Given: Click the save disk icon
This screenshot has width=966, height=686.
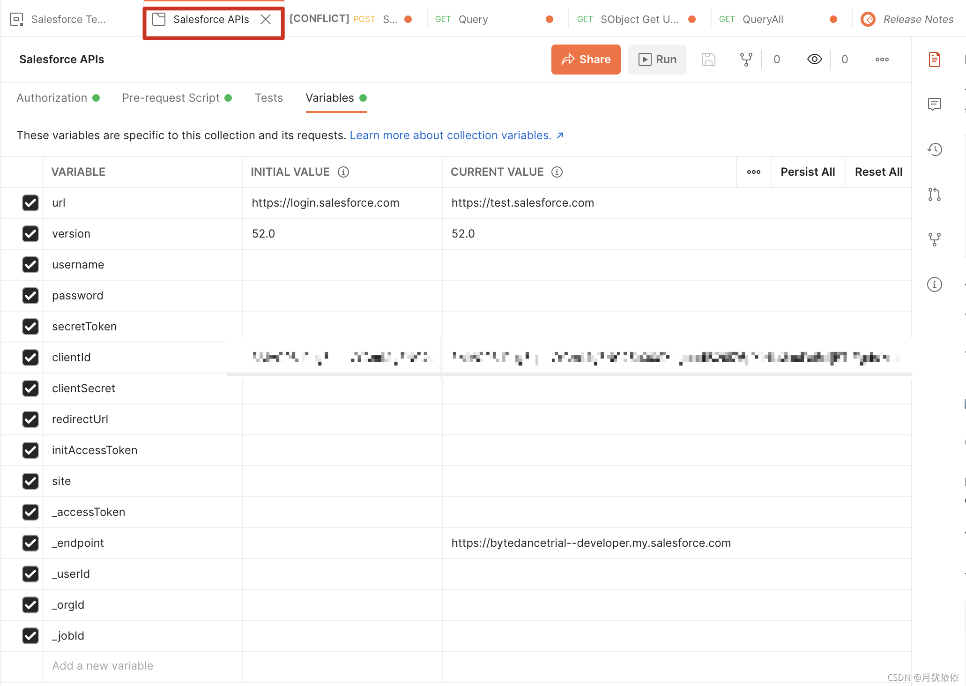Looking at the screenshot, I should pos(708,60).
